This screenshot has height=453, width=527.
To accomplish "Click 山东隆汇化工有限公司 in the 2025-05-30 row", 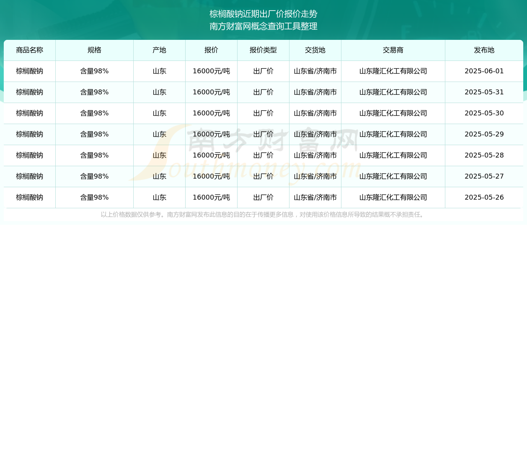I will (x=393, y=113).
